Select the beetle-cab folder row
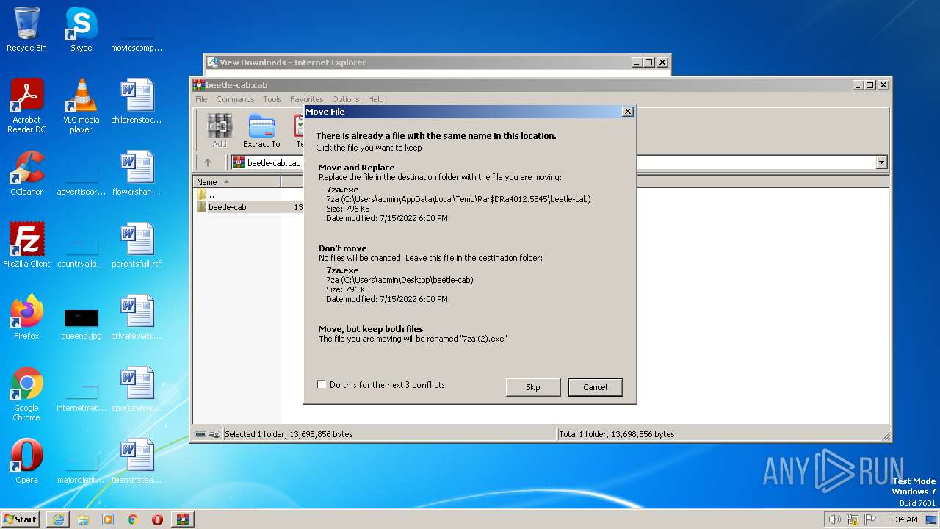 pos(248,207)
